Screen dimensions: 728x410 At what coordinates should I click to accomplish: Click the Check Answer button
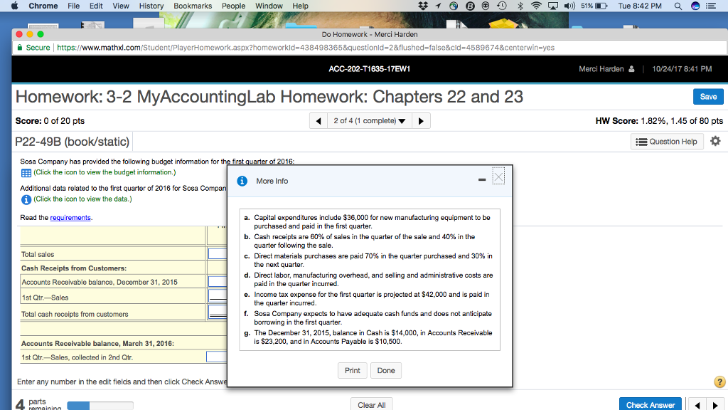(650, 404)
